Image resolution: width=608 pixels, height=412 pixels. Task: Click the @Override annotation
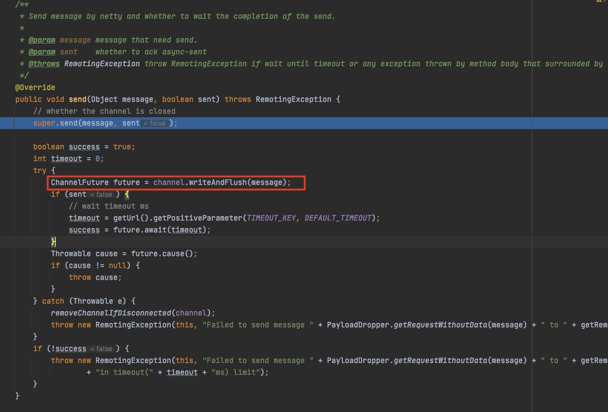coord(35,87)
